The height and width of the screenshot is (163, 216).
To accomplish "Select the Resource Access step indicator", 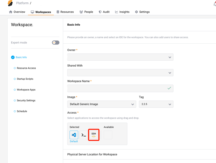I will 25,68.
